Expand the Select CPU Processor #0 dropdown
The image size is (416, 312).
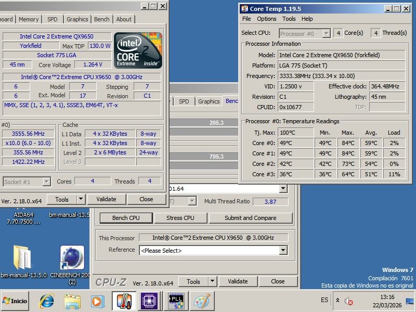[x=327, y=33]
